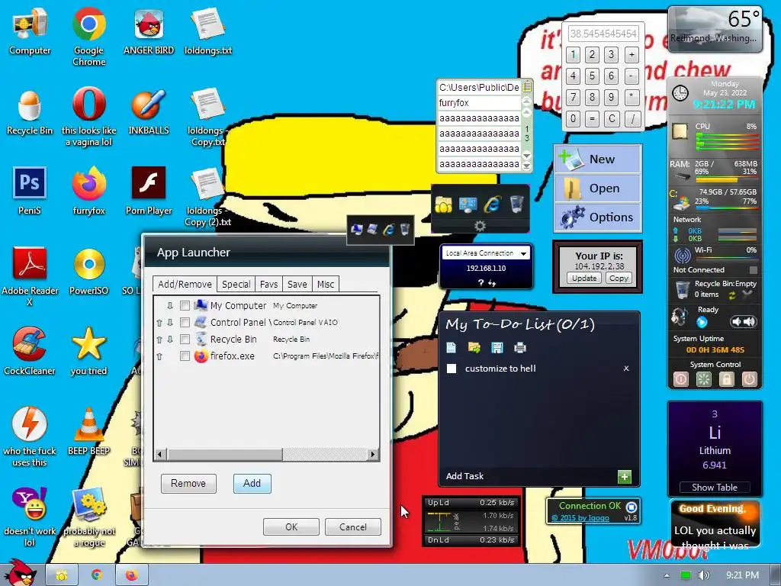Expand the Local Area Connection dropdown
Viewport: 781px width, 586px height.
[x=523, y=253]
